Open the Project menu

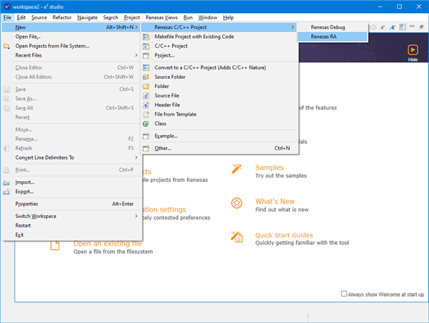[132, 17]
